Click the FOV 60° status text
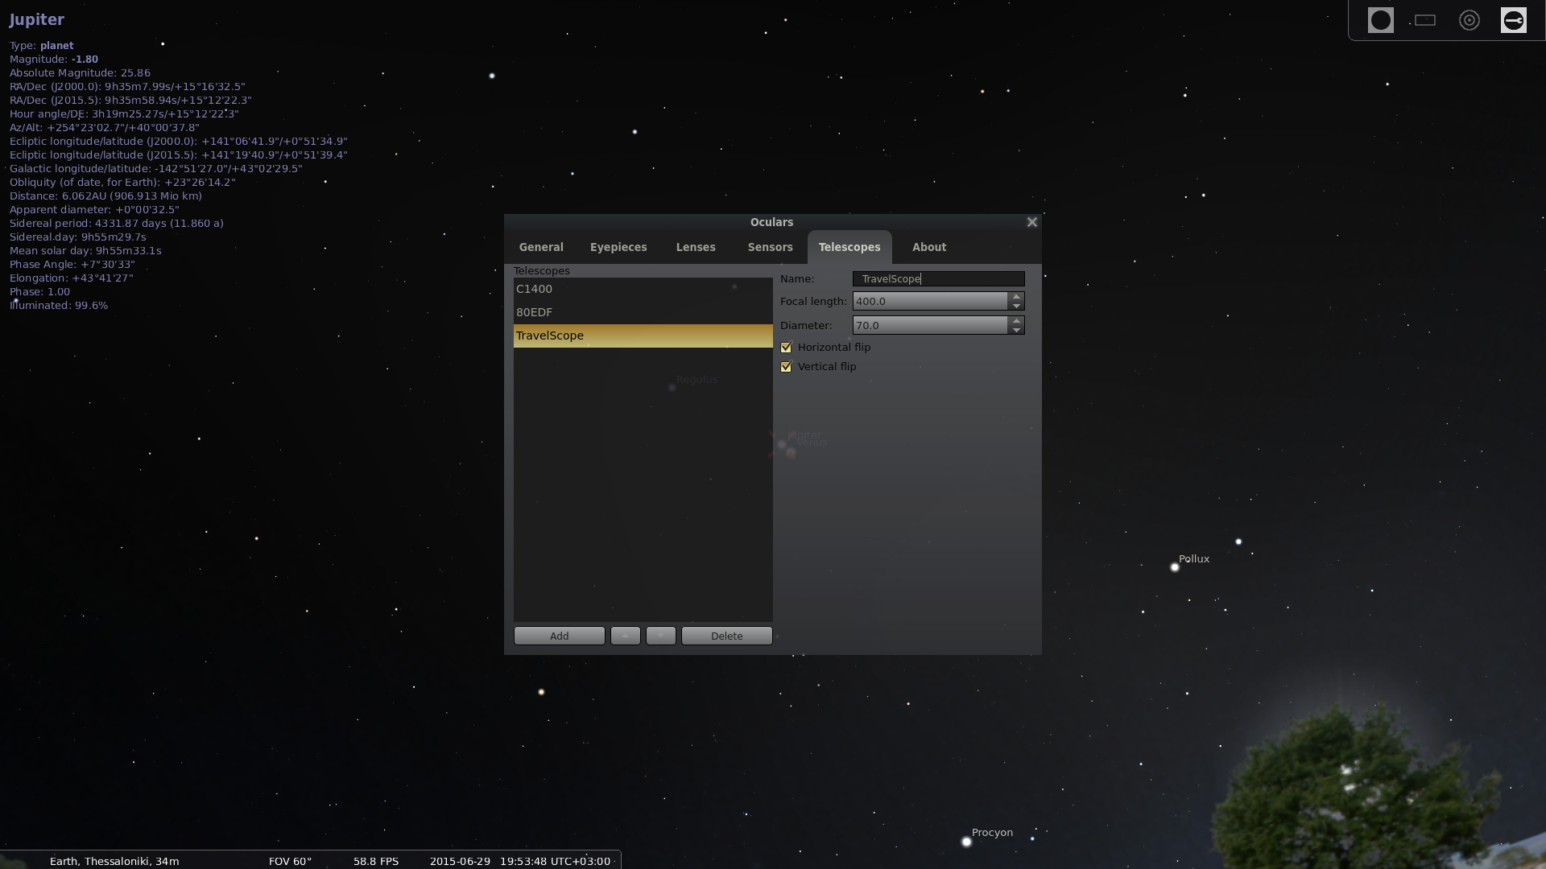This screenshot has width=1546, height=869. pos(290,861)
